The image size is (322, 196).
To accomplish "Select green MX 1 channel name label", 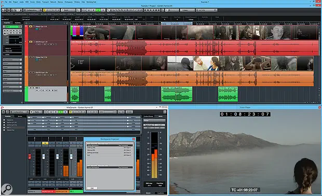I will tap(76, 191).
